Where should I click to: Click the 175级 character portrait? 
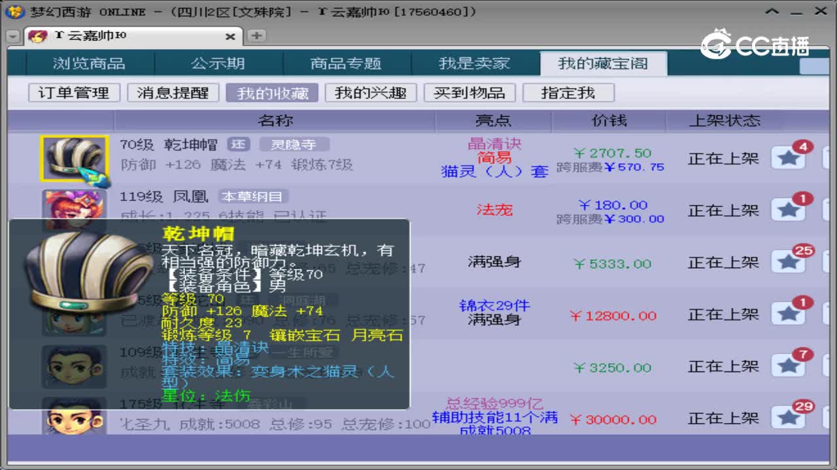click(74, 416)
